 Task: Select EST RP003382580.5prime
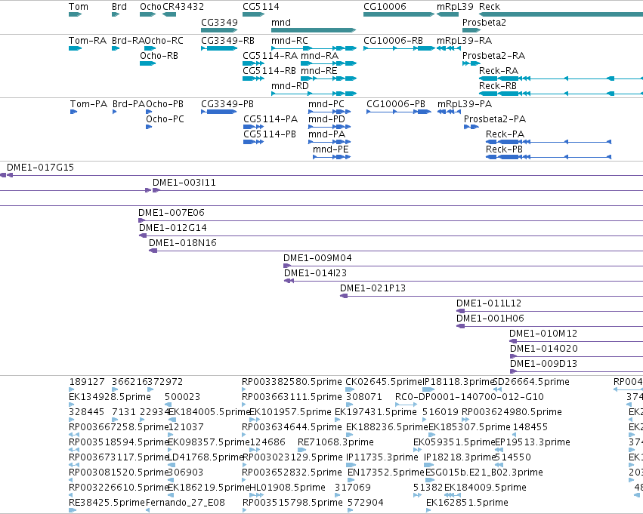(244, 389)
